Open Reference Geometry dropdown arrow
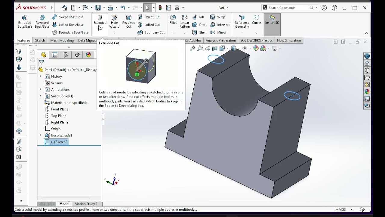The width and height of the screenshot is (385, 217). 242,33
